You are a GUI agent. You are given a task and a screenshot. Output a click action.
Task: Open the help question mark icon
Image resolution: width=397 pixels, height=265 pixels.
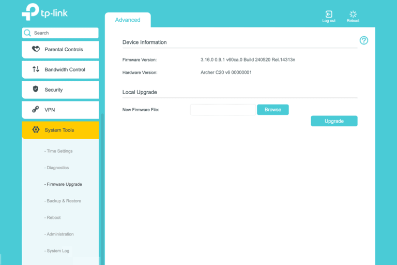click(364, 40)
